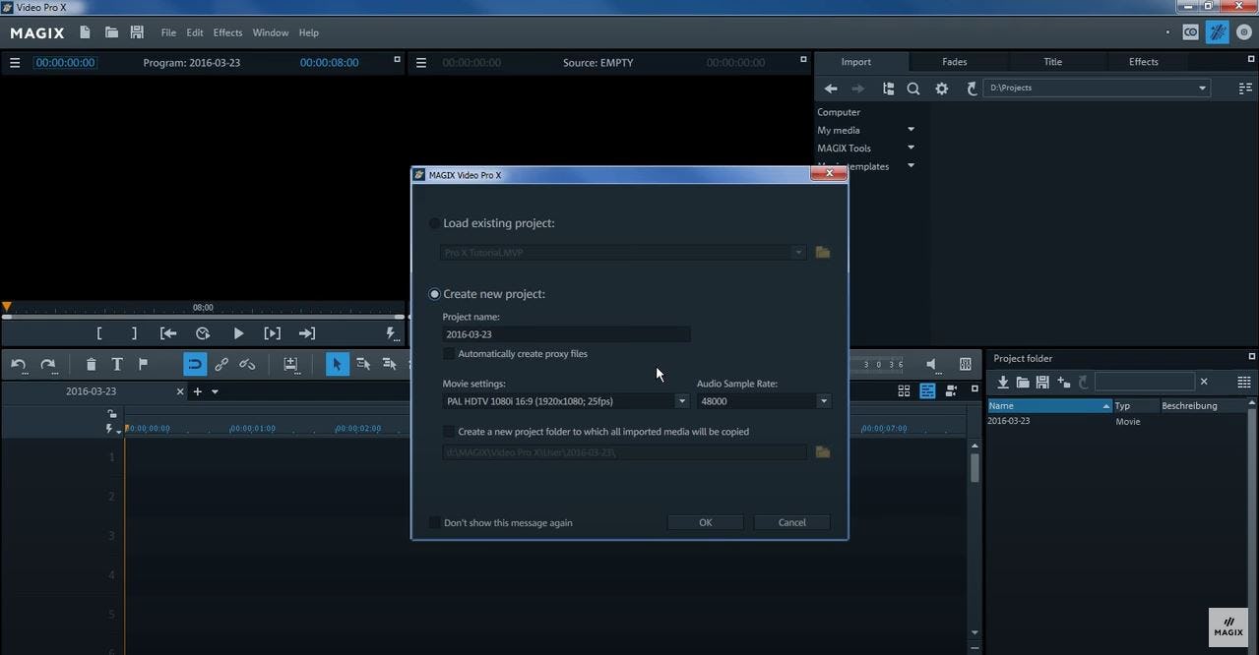Open the File menu
The width and height of the screenshot is (1259, 655).
pyautogui.click(x=168, y=32)
